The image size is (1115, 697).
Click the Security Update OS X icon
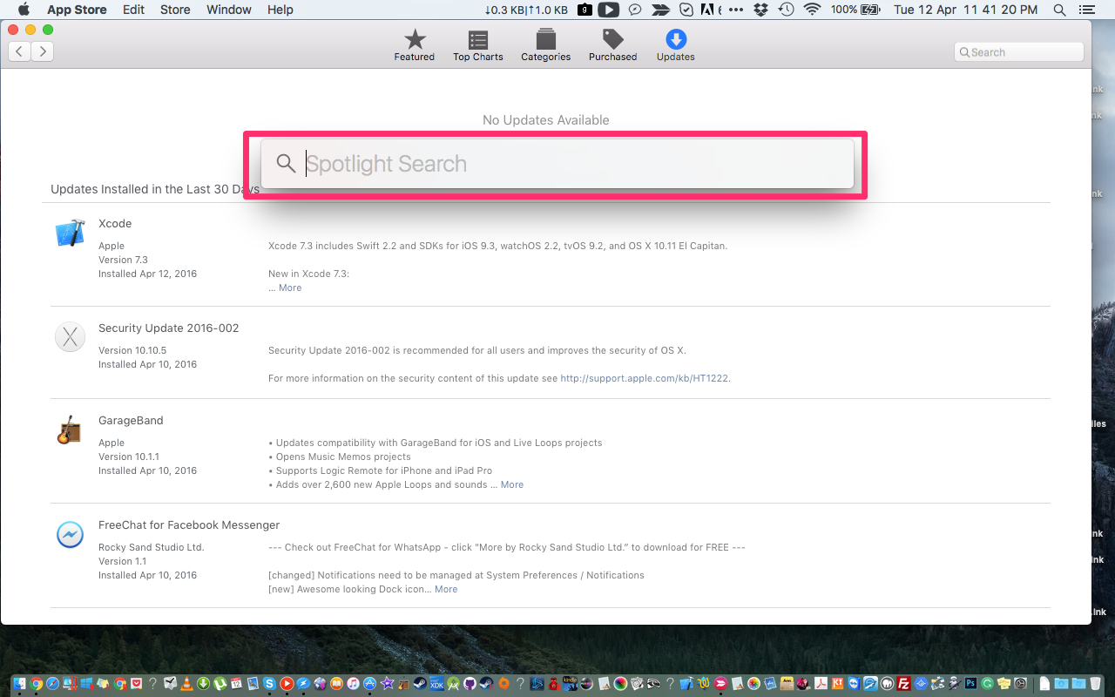pyautogui.click(x=70, y=336)
